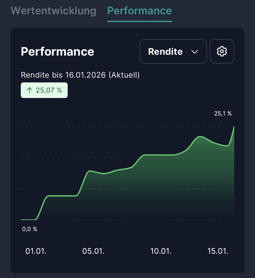Image resolution: width=255 pixels, height=278 pixels.
Task: Click the chart plateau above 10.01.
Action: (x=161, y=155)
